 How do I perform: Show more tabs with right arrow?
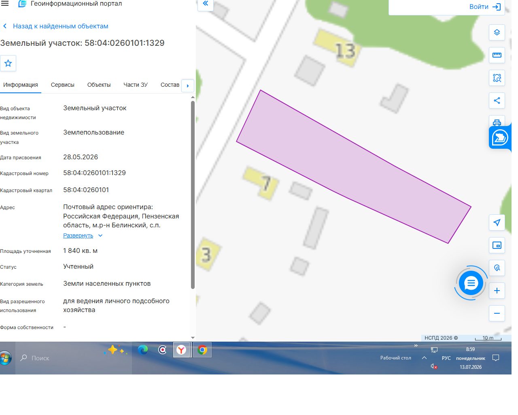pyautogui.click(x=188, y=86)
